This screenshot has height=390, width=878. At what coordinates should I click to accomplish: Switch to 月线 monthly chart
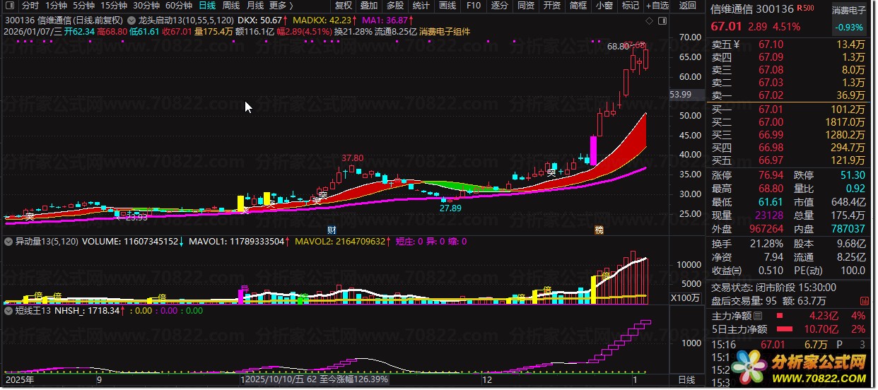[x=255, y=6]
